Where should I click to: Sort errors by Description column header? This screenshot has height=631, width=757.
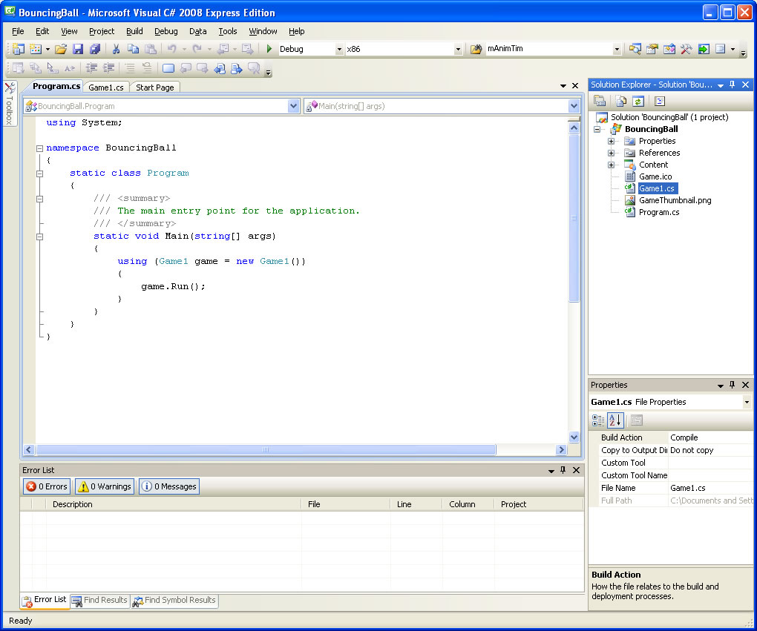[x=174, y=504]
